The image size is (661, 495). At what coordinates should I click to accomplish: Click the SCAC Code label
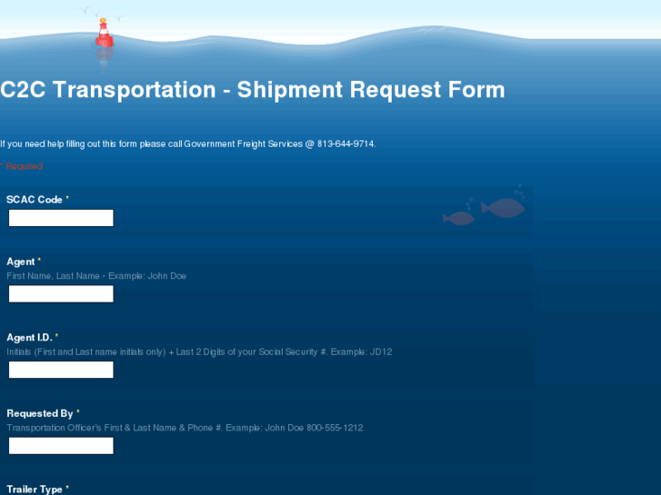[35, 200]
